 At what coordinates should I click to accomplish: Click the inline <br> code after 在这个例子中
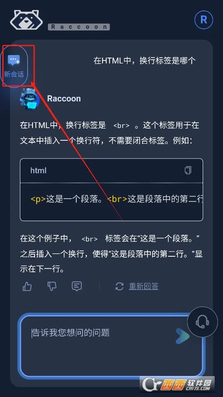point(90,239)
